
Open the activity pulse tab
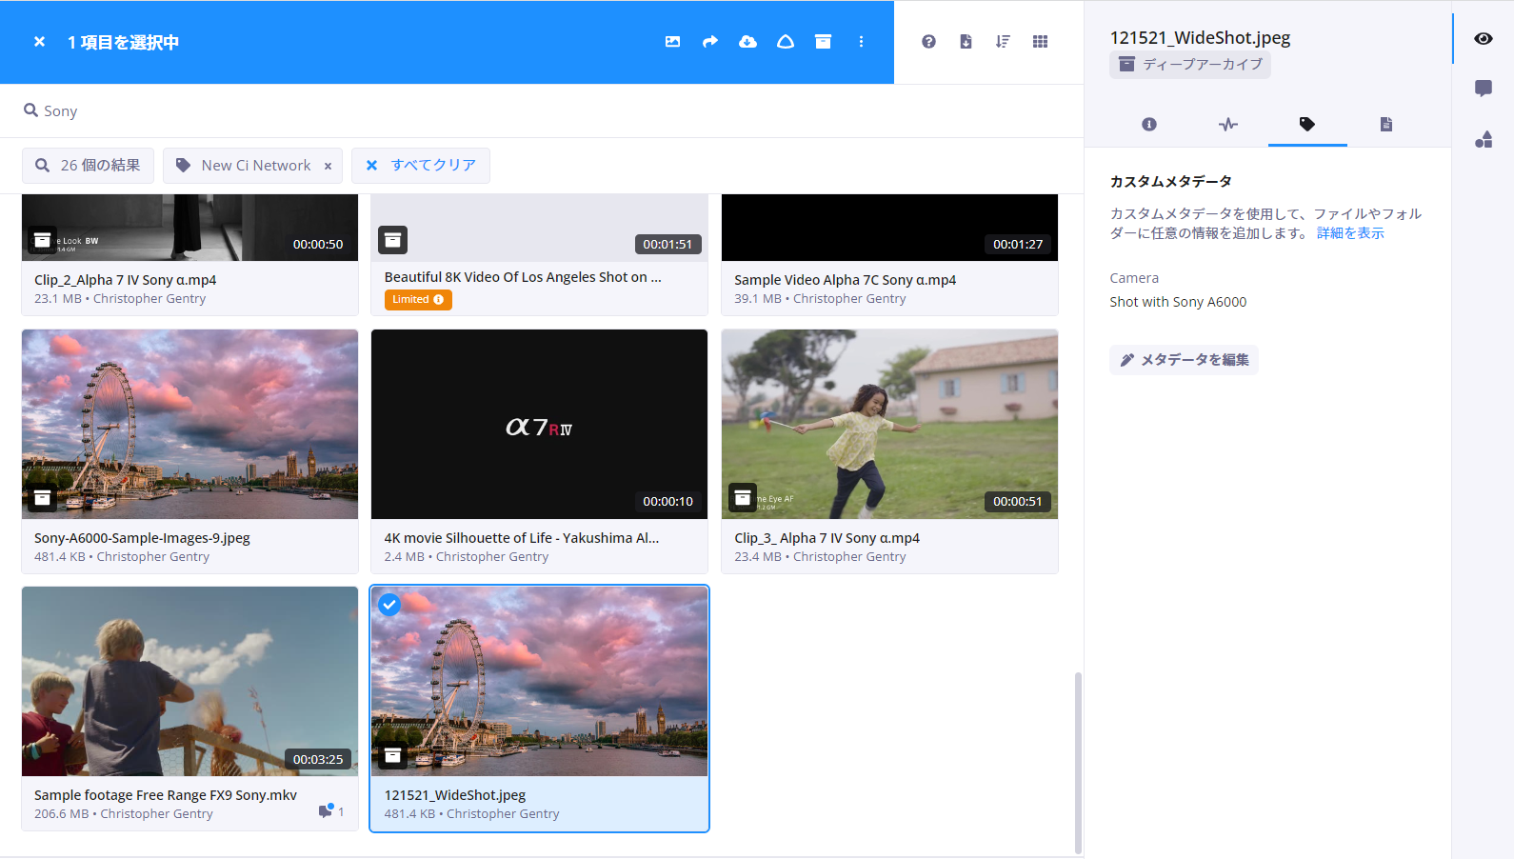point(1228,125)
